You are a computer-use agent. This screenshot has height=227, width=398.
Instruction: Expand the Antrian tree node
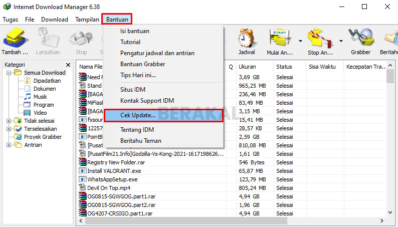point(9,145)
